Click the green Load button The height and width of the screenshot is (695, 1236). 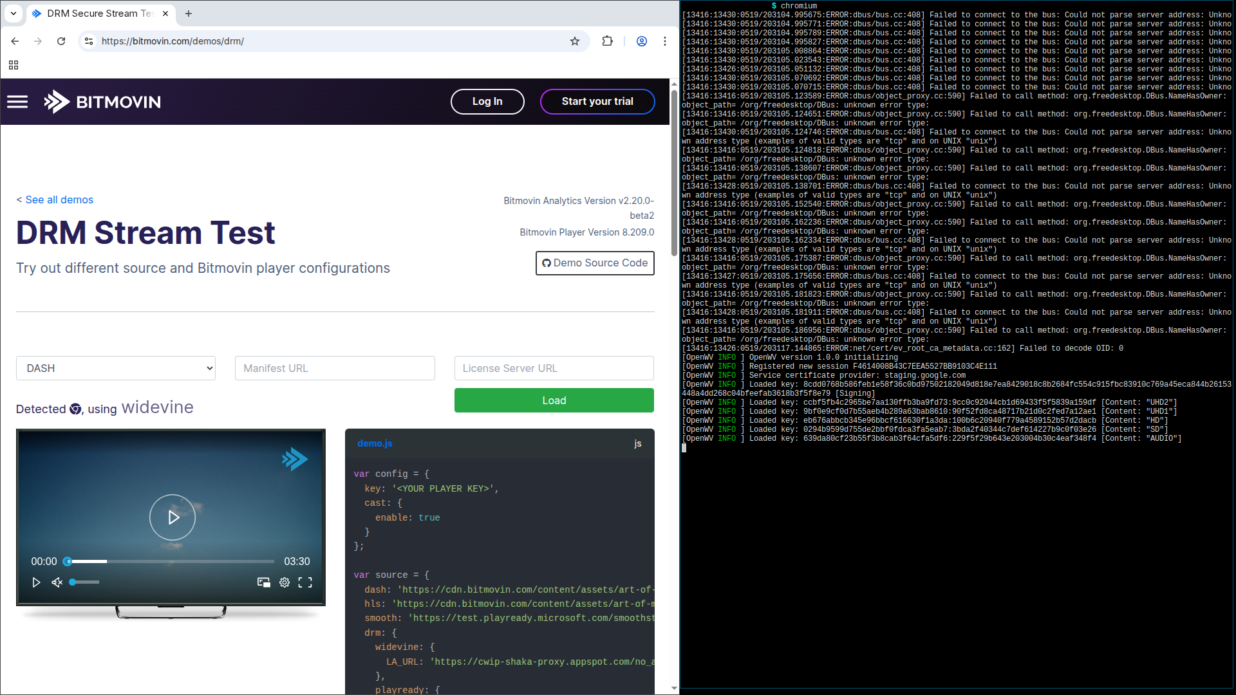554,400
